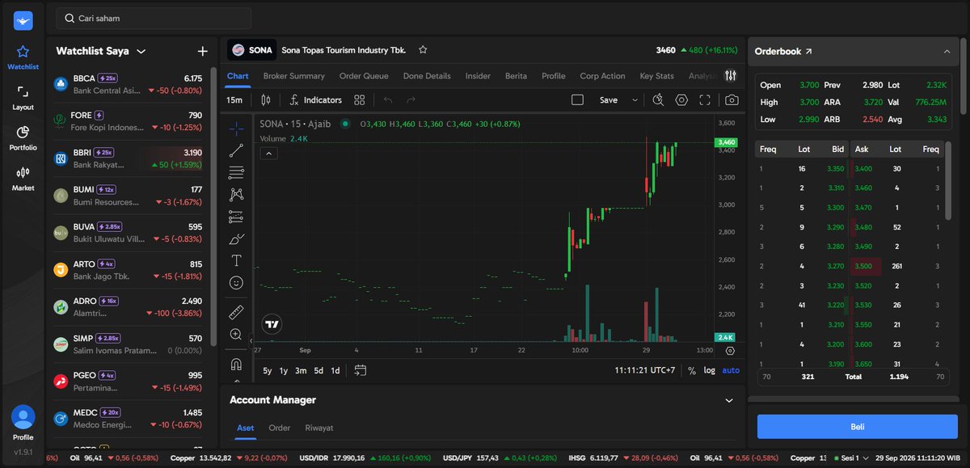The height and width of the screenshot is (468, 970).
Task: Select the crosshair cursor tool
Action: [x=236, y=128]
